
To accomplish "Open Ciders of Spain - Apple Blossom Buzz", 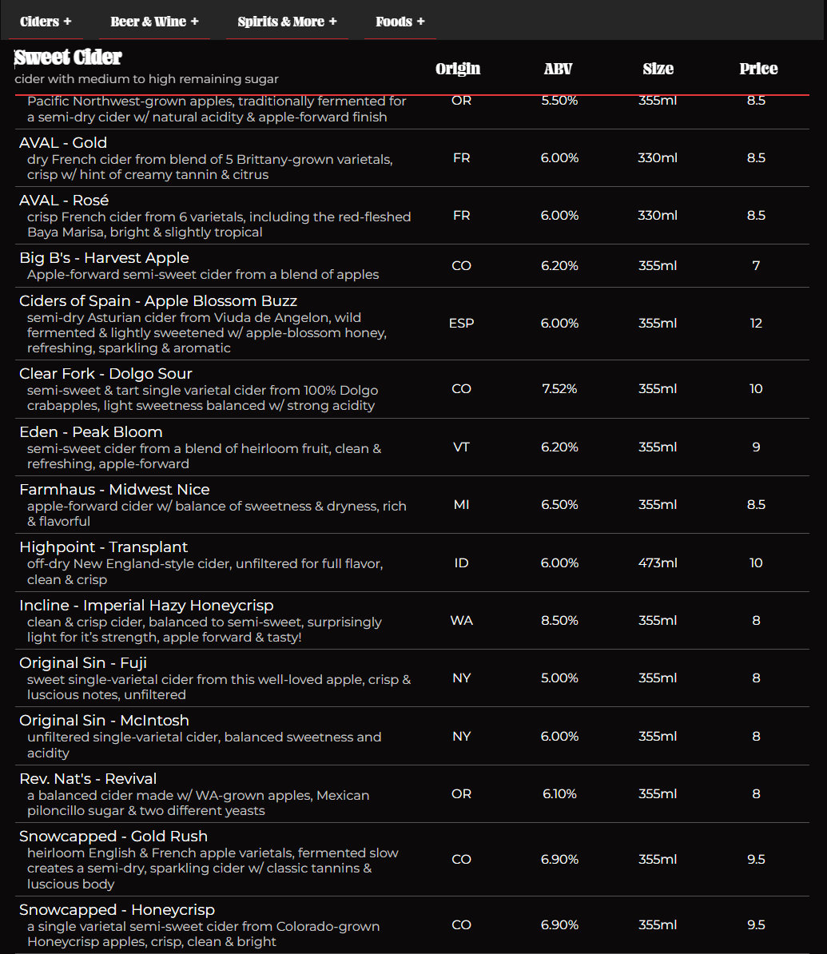I will click(158, 301).
